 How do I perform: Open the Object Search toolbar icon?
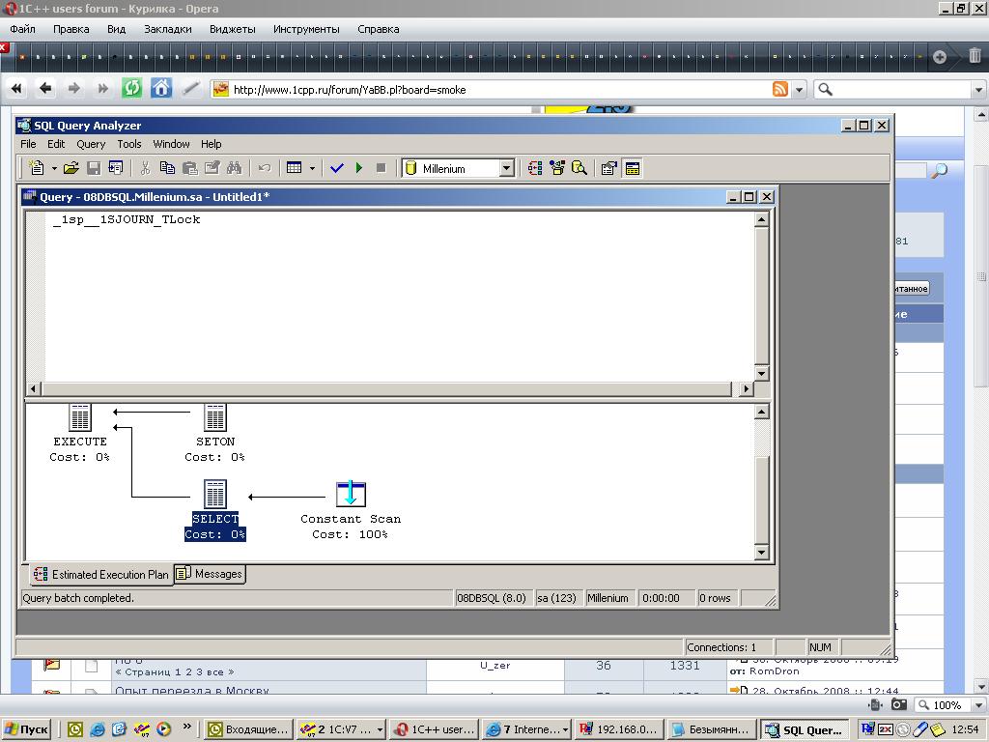(x=579, y=168)
